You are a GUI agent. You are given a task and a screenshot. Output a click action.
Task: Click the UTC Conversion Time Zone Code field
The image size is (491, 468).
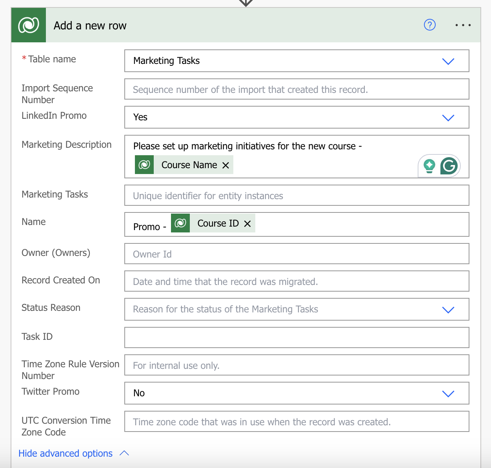[296, 422]
